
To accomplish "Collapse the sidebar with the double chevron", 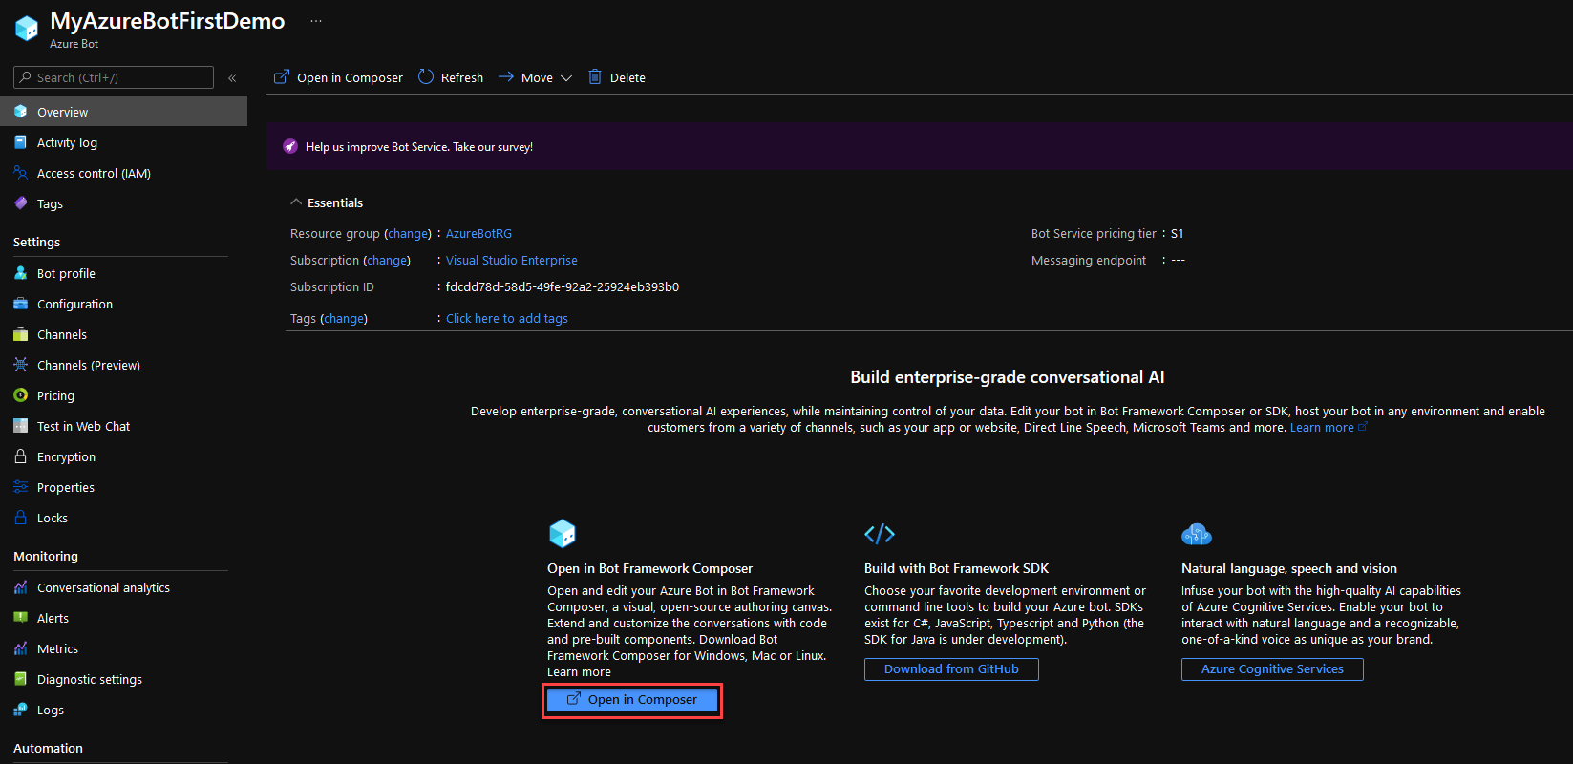I will click(x=232, y=78).
